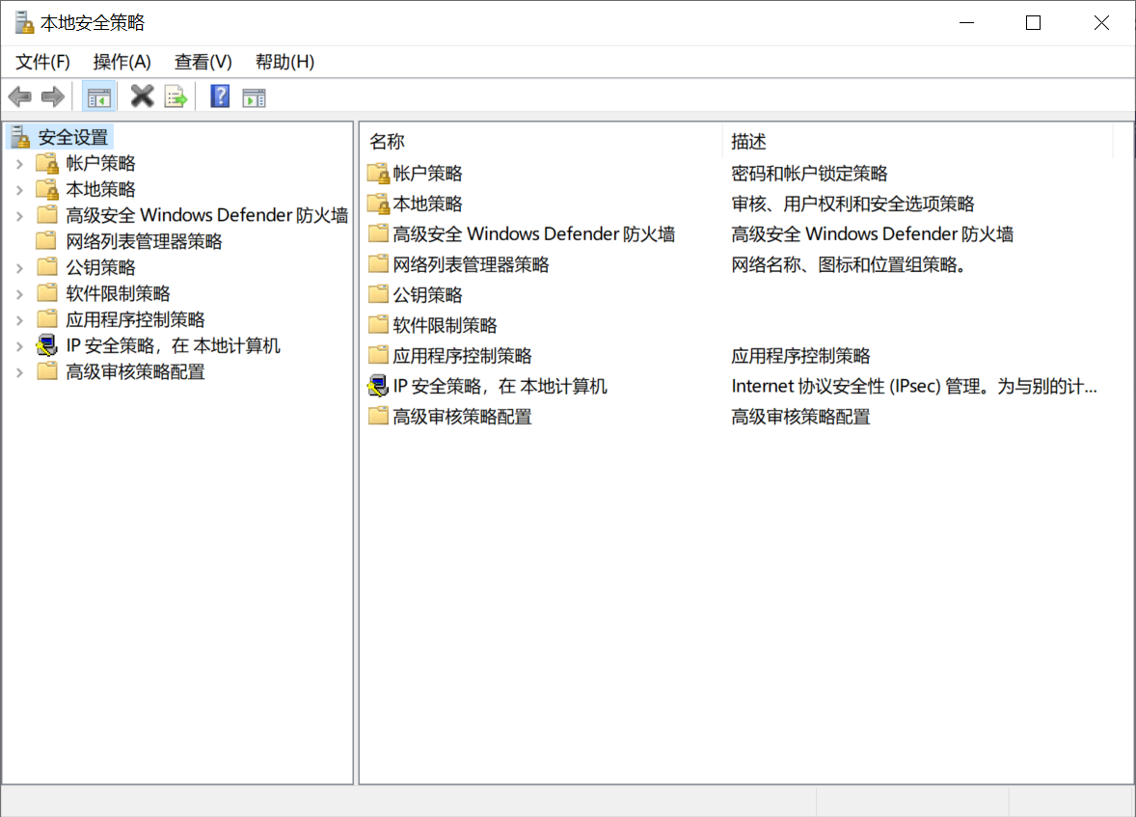The image size is (1136, 817).
Task: Close the 本地安全策略 window
Action: point(1101,22)
